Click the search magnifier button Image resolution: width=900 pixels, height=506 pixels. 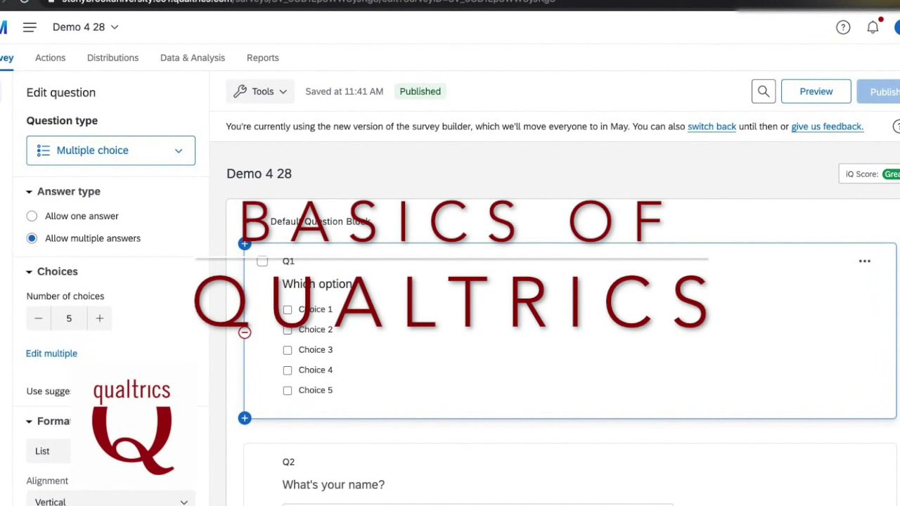coord(764,91)
